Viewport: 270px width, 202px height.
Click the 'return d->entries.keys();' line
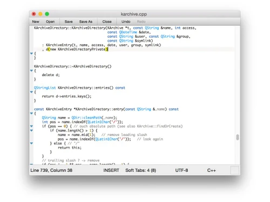pos(66,96)
